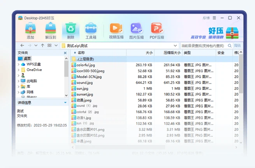Click the 反馈 feedback link
255x168 pixels.
click(206, 18)
